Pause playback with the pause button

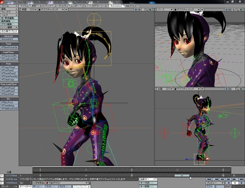pyautogui.click(x=235, y=183)
